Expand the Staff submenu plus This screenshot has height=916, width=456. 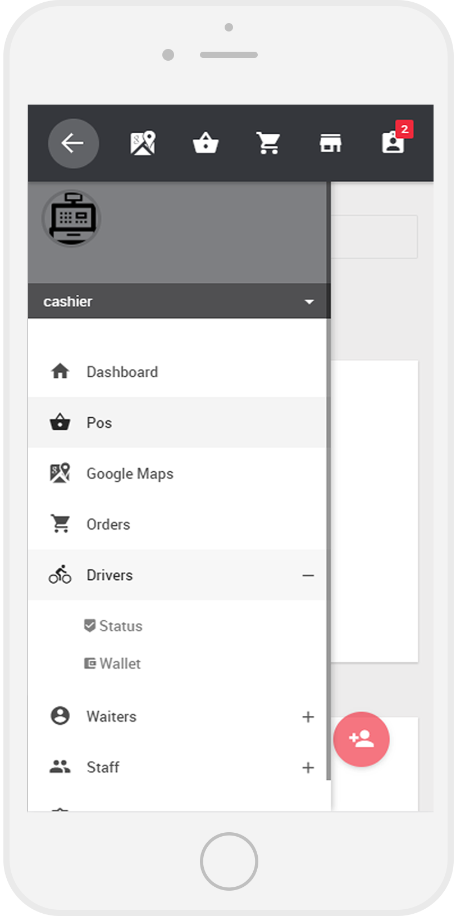(308, 768)
